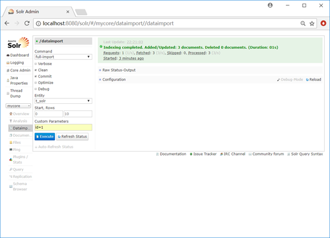Go to Core Admin

coord(18,70)
